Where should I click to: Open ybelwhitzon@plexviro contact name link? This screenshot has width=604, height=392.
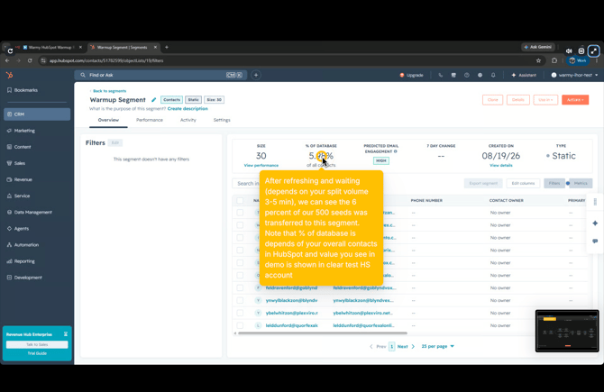(291, 313)
